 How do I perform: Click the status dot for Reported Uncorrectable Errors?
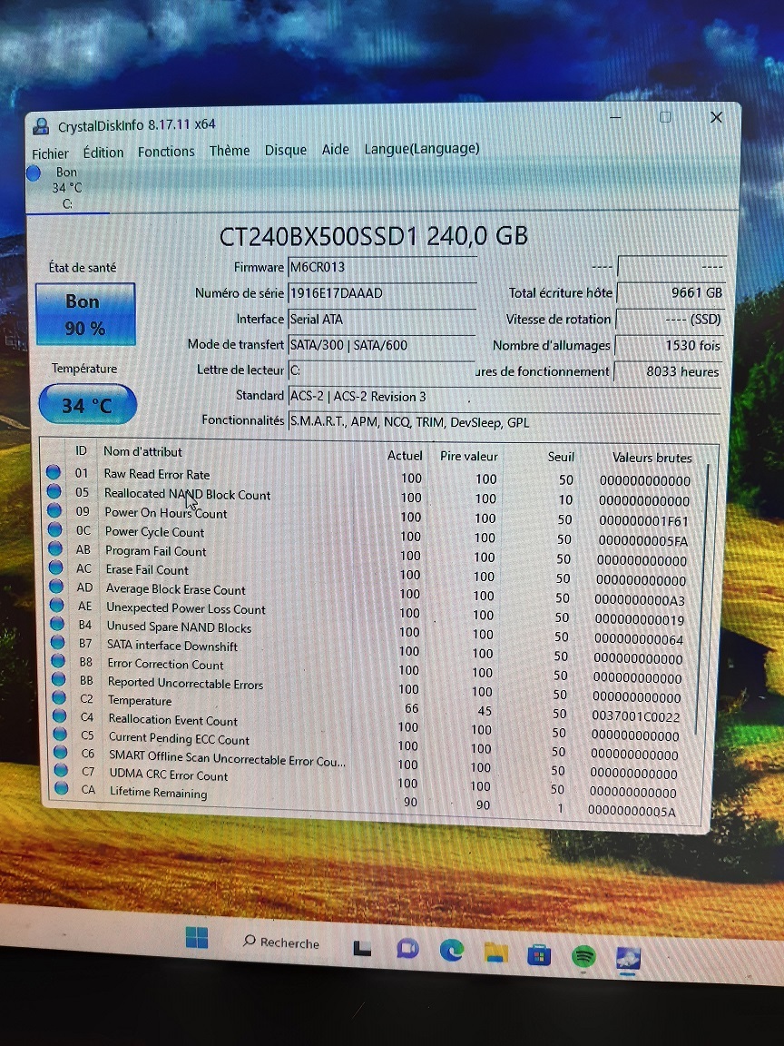click(59, 679)
